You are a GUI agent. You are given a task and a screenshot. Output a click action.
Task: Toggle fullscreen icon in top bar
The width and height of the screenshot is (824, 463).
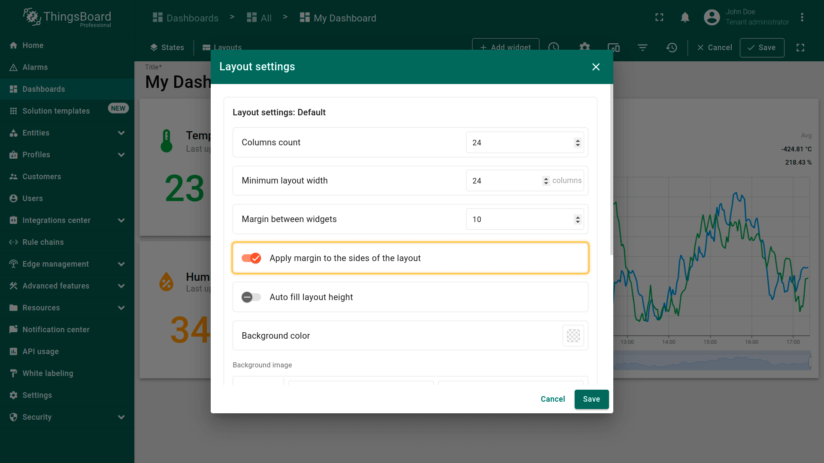[x=659, y=18]
